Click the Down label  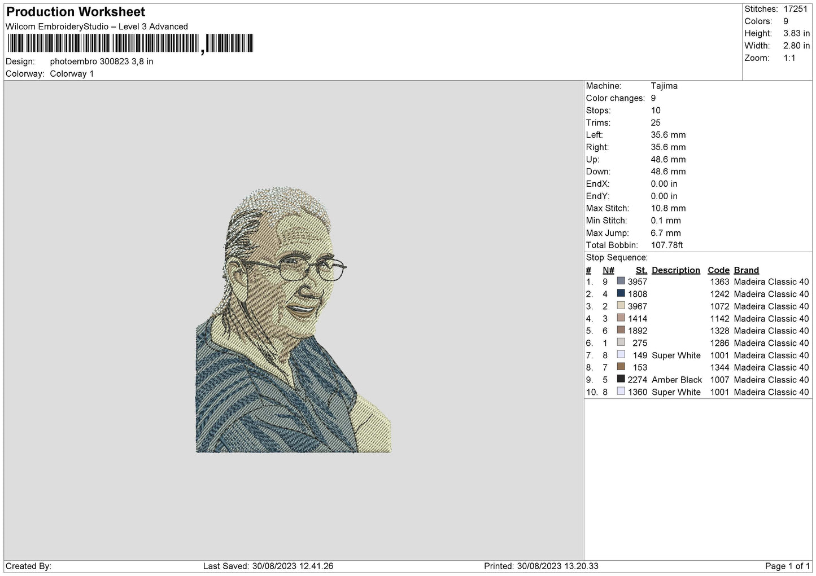598,172
